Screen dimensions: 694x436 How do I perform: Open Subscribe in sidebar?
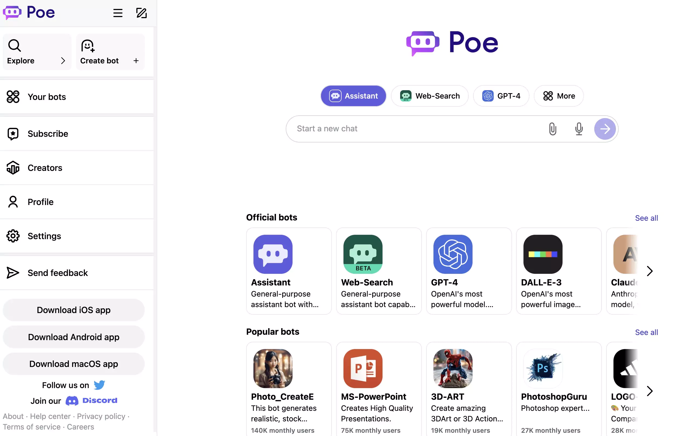77,134
